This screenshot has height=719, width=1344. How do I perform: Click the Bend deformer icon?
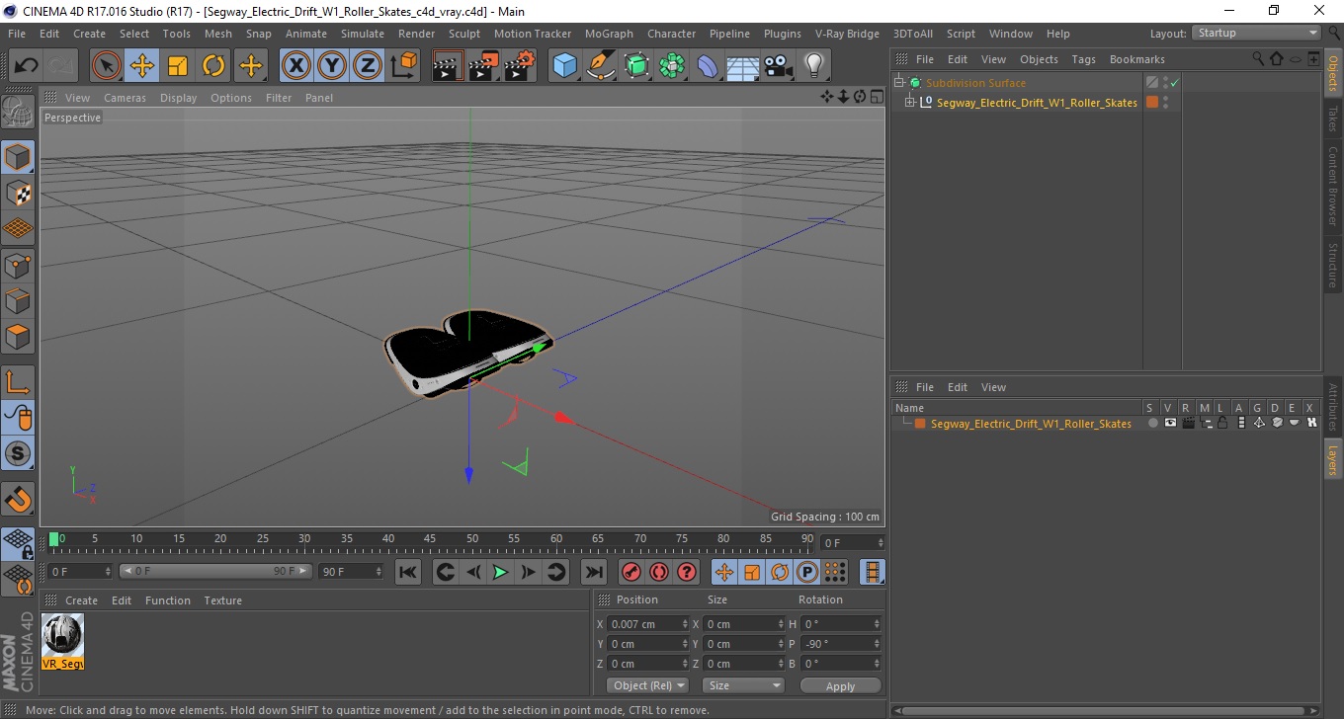[x=708, y=66]
